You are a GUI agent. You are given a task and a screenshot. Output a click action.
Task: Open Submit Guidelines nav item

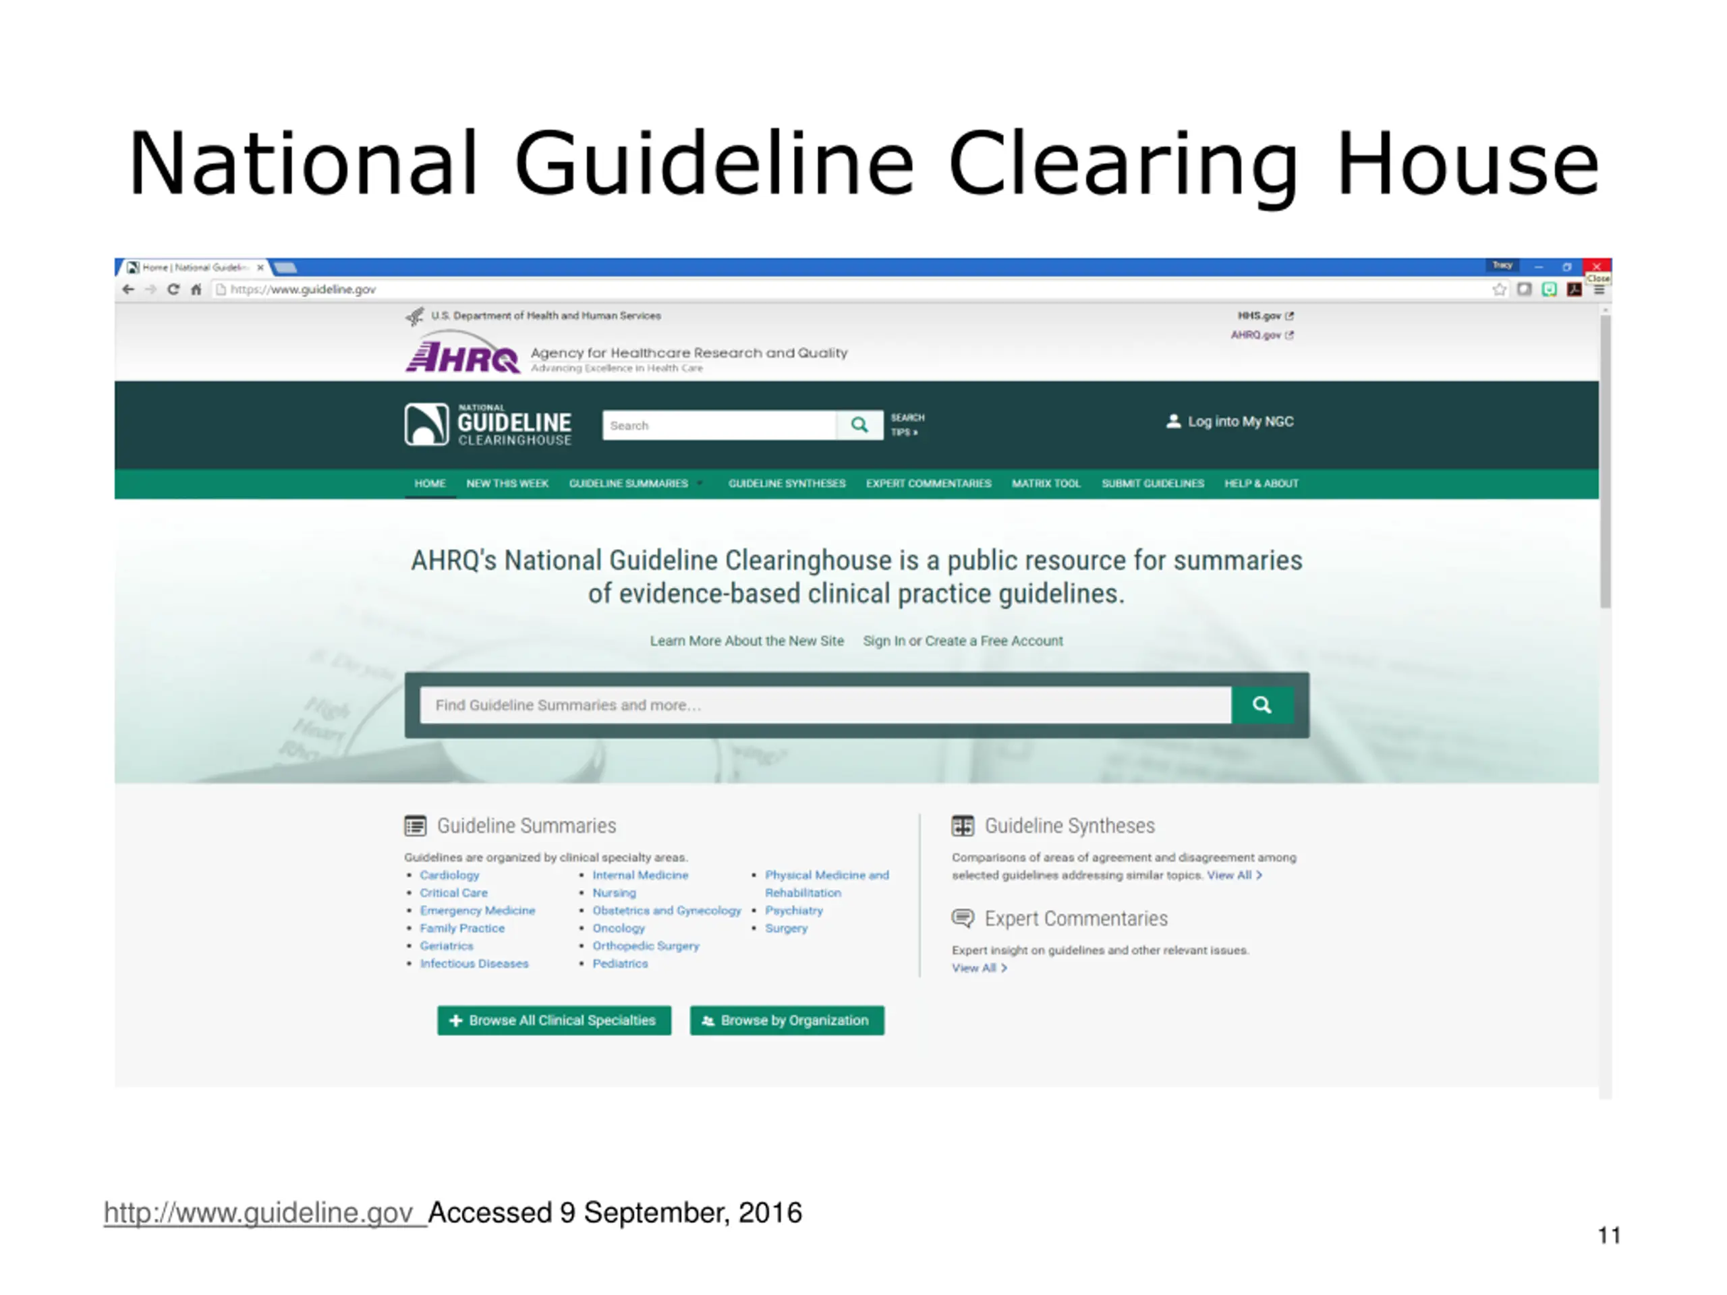(x=1152, y=484)
